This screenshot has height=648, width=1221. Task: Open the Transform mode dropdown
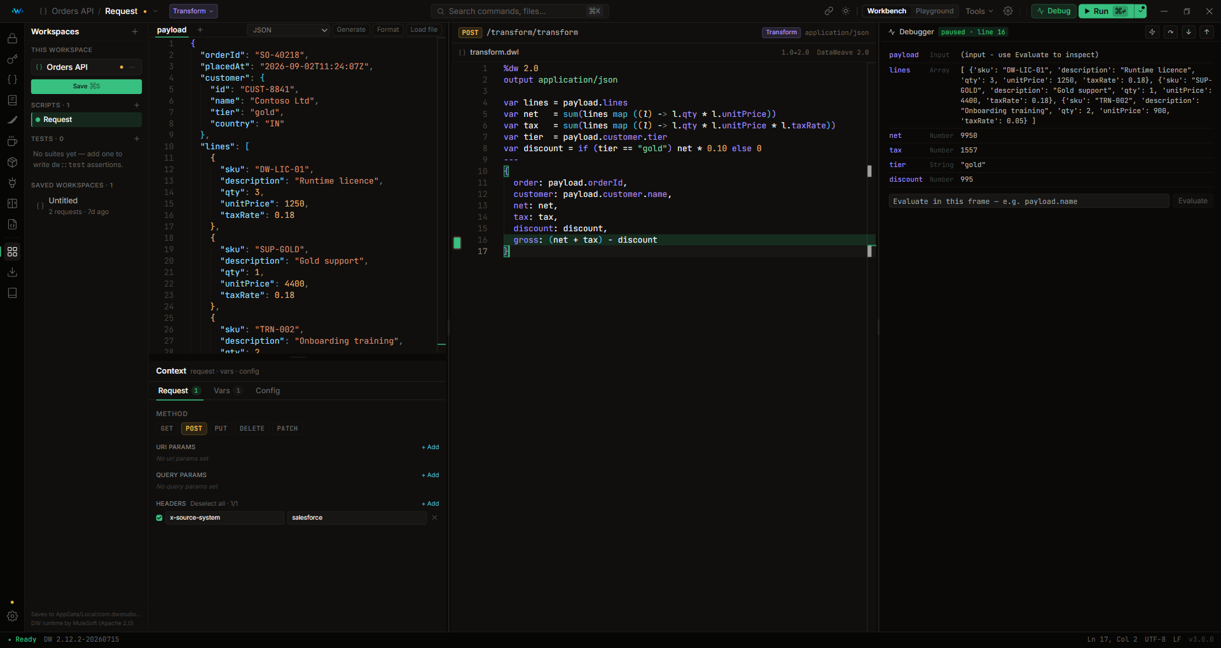click(193, 11)
